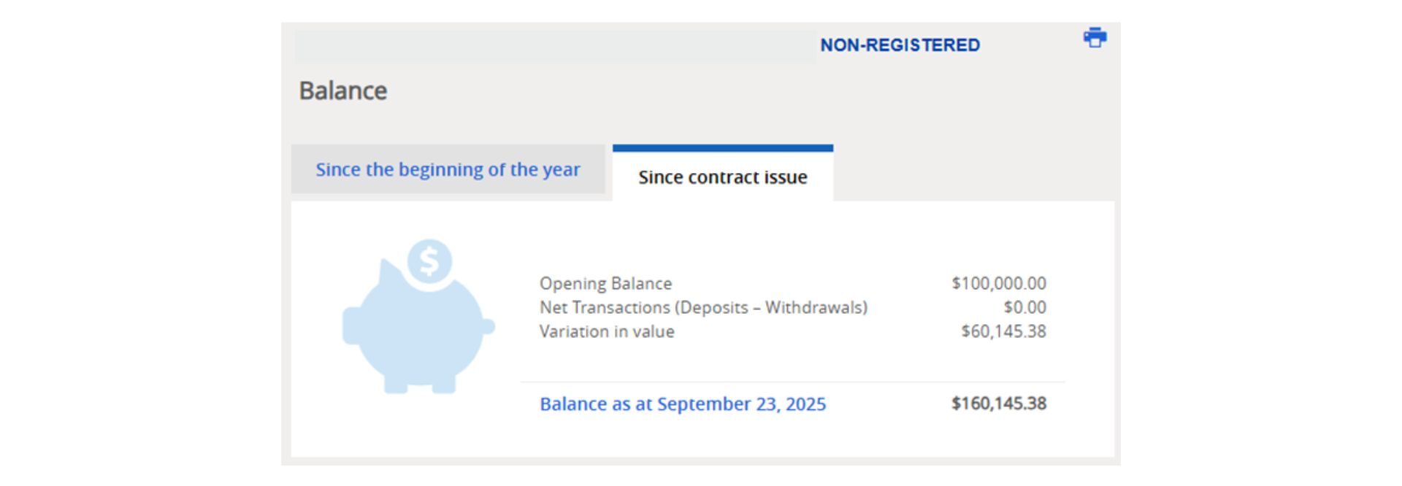The width and height of the screenshot is (1402, 486).
Task: Click the Balance as at September 23, 2025 link
Action: click(683, 404)
